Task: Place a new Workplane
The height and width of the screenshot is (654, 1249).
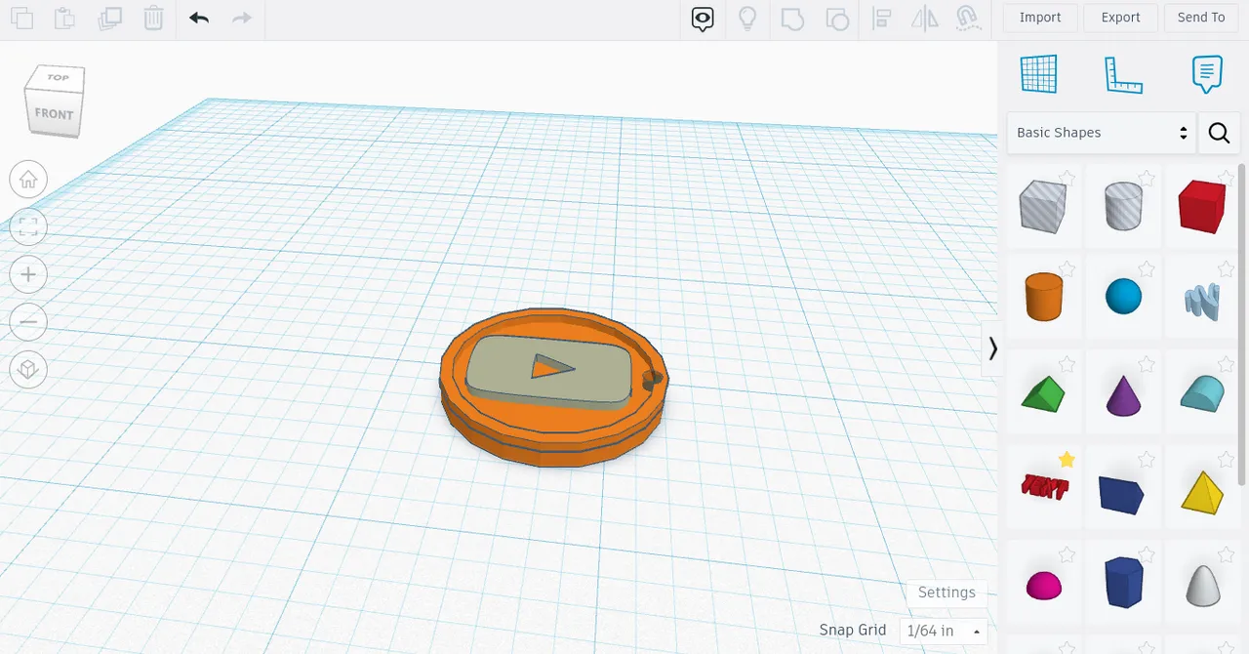Action: click(1038, 73)
